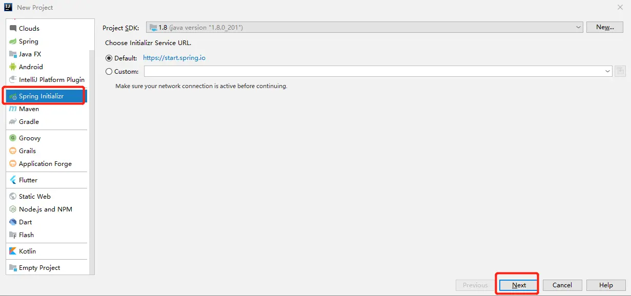This screenshot has height=296, width=631.
Task: Close the New Project dialog
Action: click(620, 7)
